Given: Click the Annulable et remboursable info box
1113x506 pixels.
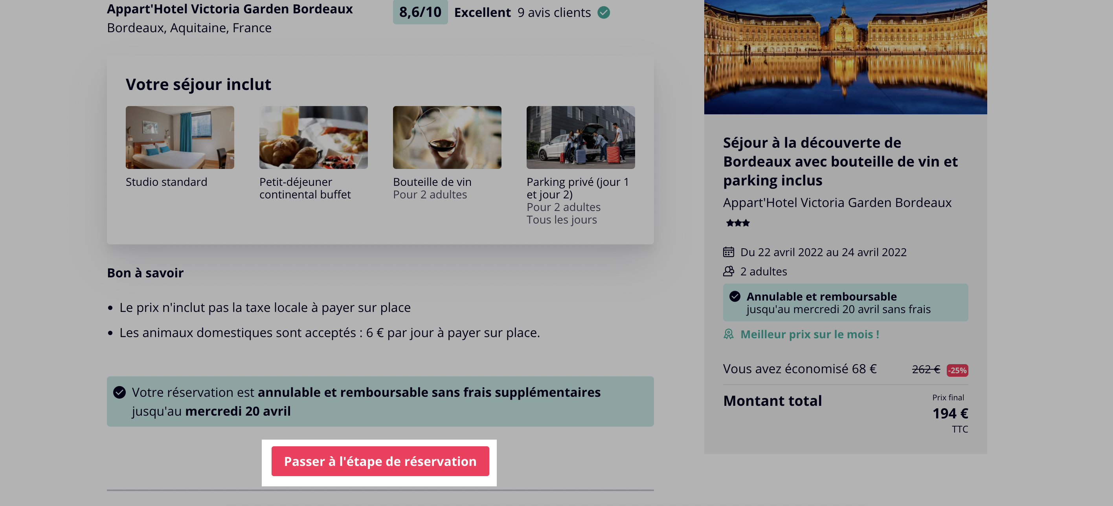Looking at the screenshot, I should coord(845,302).
